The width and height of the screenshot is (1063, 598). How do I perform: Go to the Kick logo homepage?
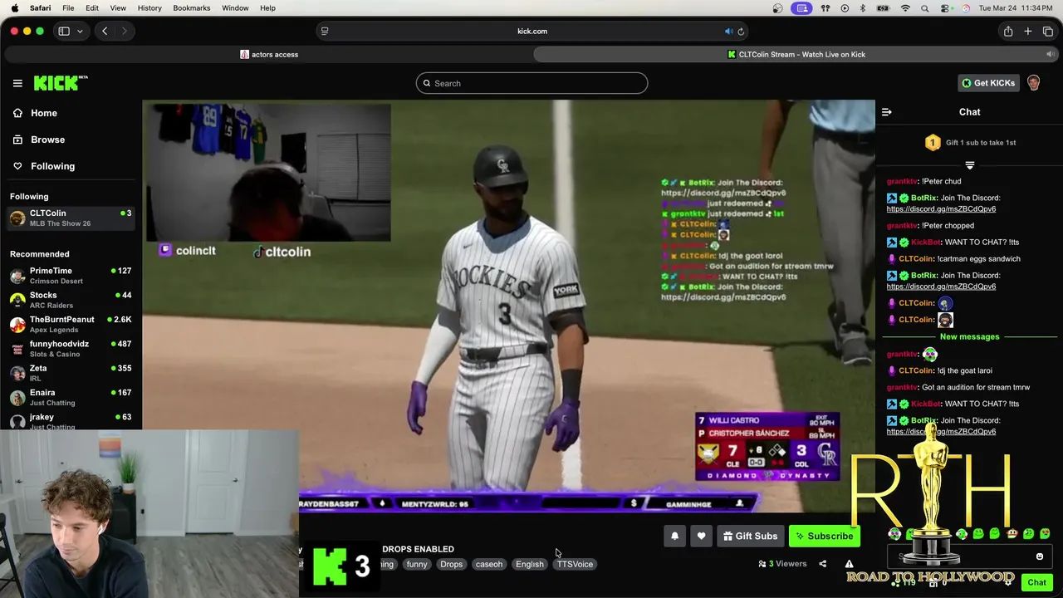(60, 83)
